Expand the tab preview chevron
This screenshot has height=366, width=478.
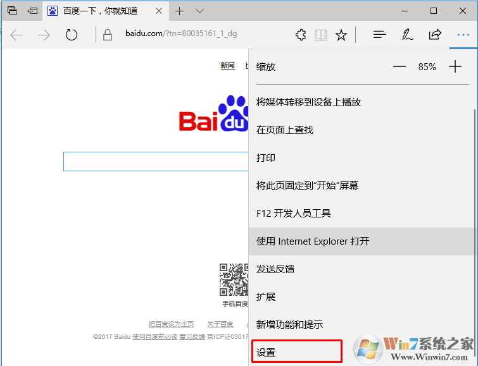(x=199, y=11)
